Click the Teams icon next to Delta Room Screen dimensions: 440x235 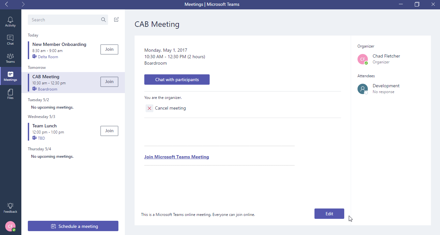35,57
